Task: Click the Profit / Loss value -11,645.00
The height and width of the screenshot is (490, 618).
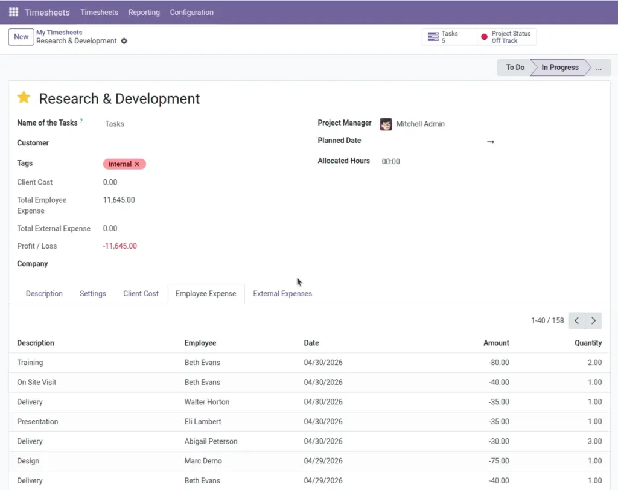Action: (x=120, y=246)
